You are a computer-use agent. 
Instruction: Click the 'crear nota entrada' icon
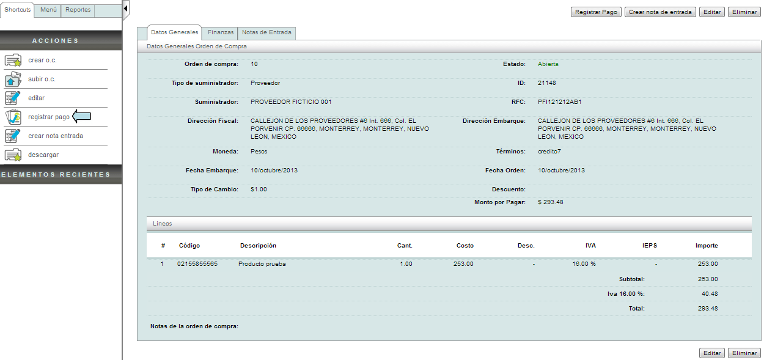[x=13, y=136]
